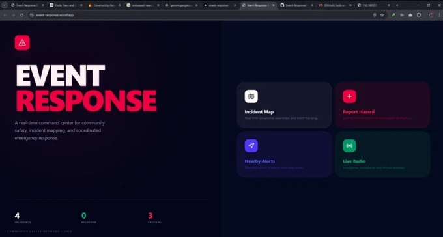Open the browser profile avatar
This screenshot has width=443, height=237.
(x=431, y=15)
